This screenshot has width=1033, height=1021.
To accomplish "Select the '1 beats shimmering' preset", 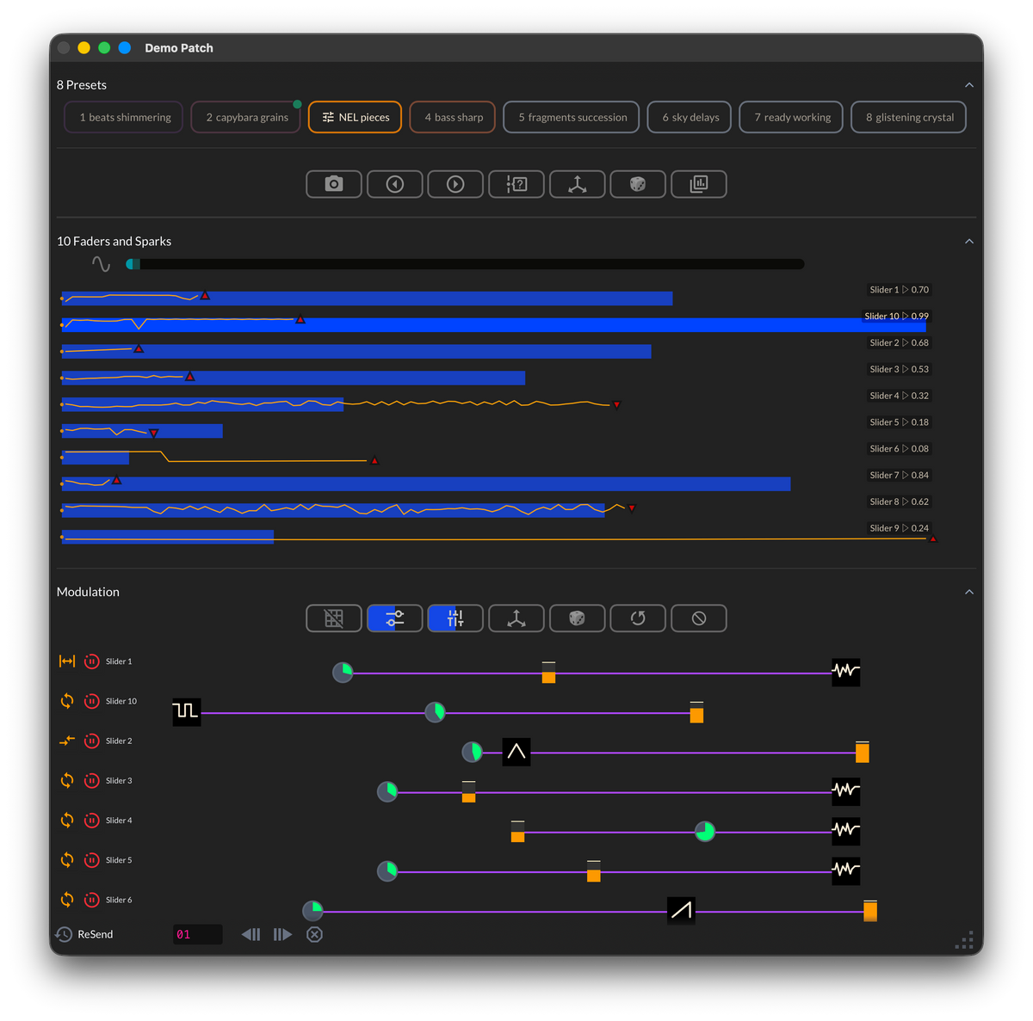I will (124, 117).
